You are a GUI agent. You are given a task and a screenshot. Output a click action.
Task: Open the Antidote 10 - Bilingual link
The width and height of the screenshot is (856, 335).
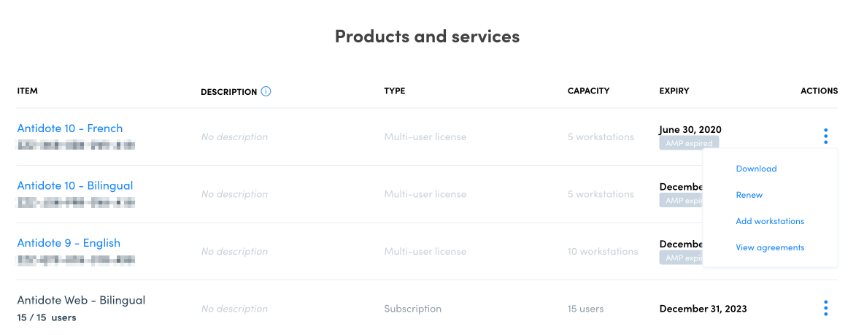click(x=74, y=185)
